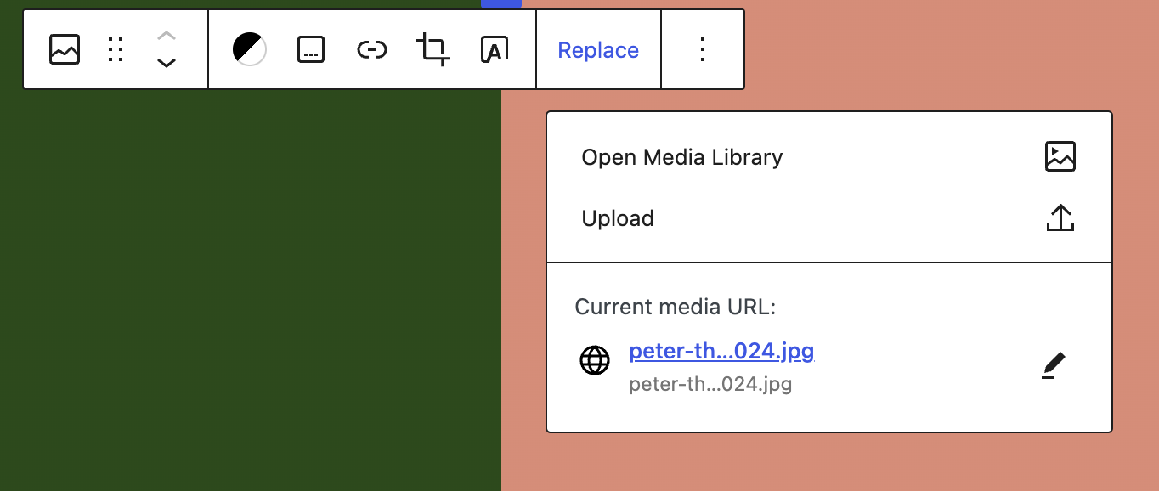1159x491 pixels.
Task: Click the Upload arrow icon
Action: click(1060, 217)
